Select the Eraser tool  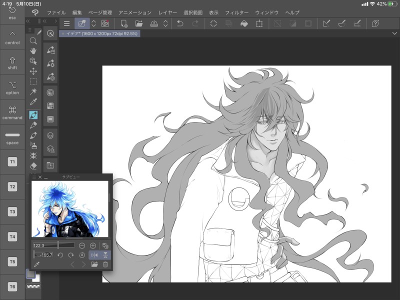pos(33,166)
